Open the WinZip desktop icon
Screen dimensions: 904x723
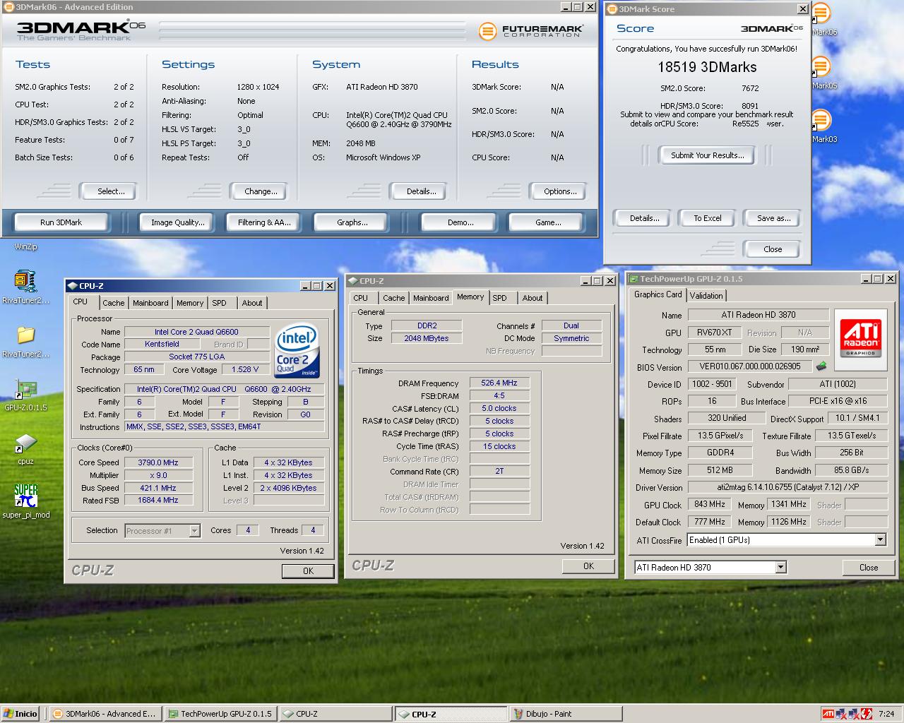25,246
